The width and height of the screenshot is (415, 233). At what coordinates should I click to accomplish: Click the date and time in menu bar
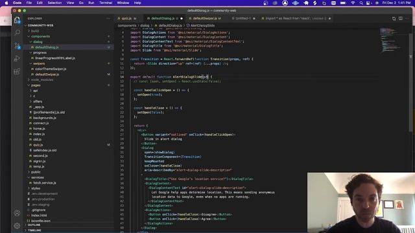click(396, 3)
